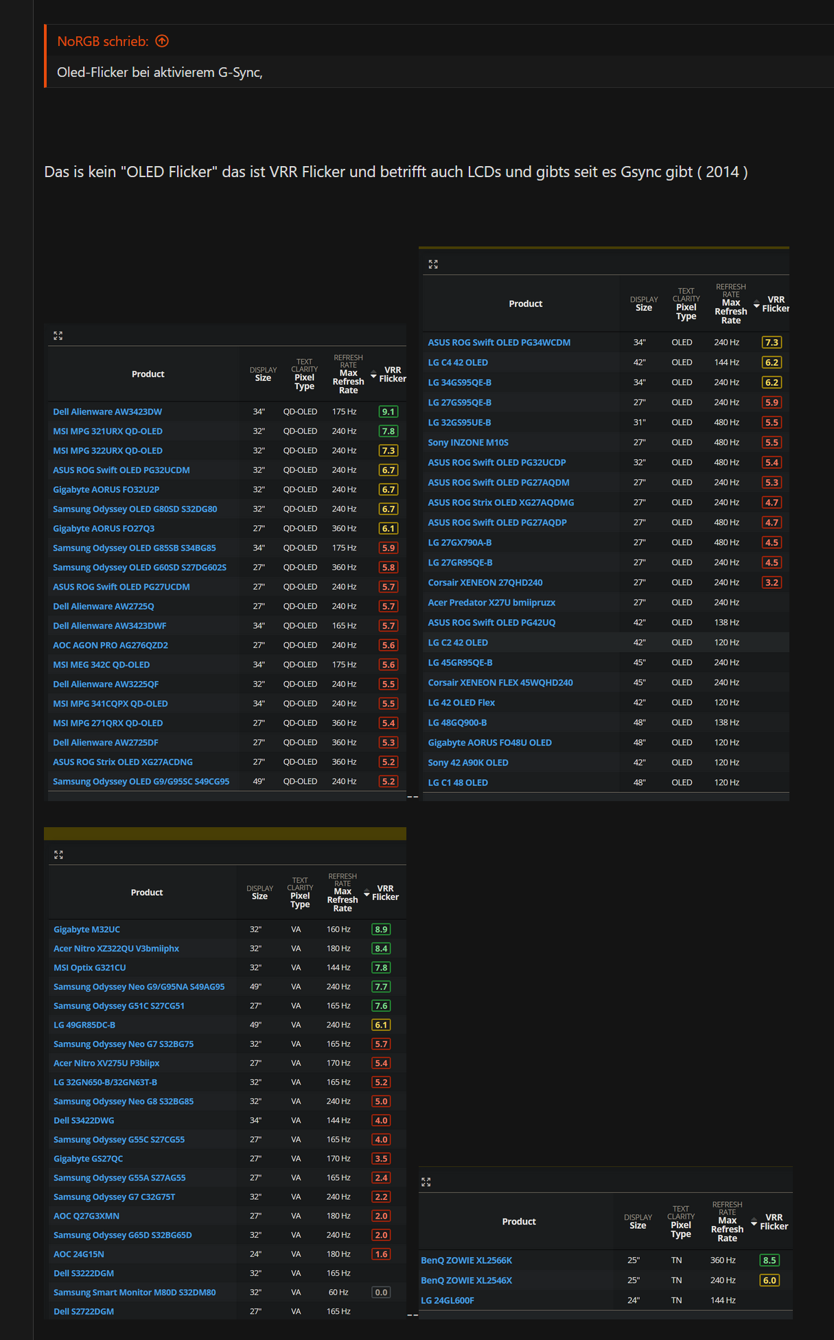Screen dimensions: 834x1340
Task: Click Display Size header in TN table
Action: 638,1222
